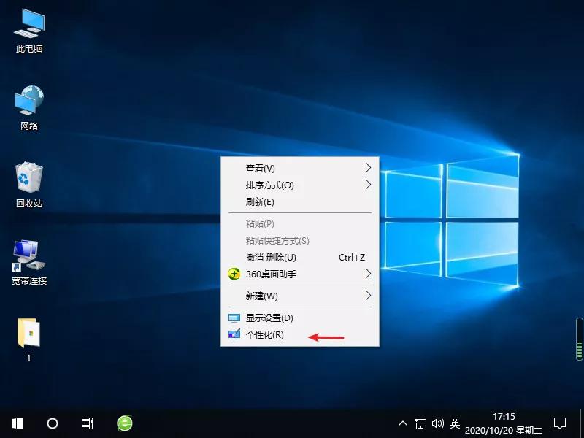The image size is (584, 438).
Task: Expand hidden tray icons with the chevron
Action: pos(403,423)
